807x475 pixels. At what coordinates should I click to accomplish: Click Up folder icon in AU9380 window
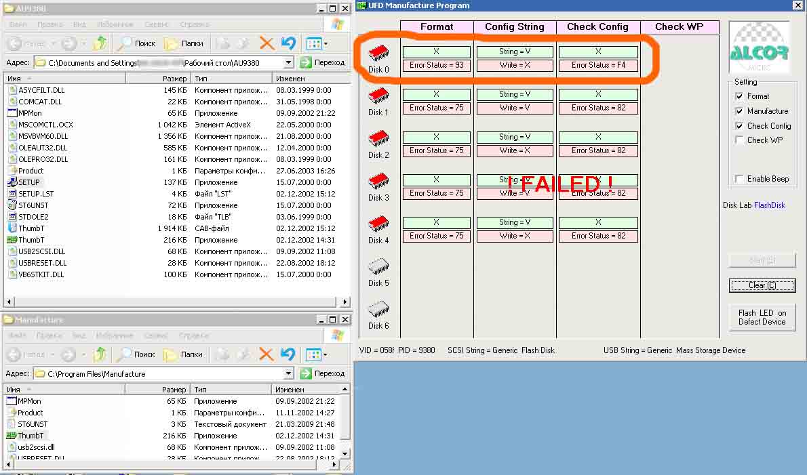(x=100, y=43)
